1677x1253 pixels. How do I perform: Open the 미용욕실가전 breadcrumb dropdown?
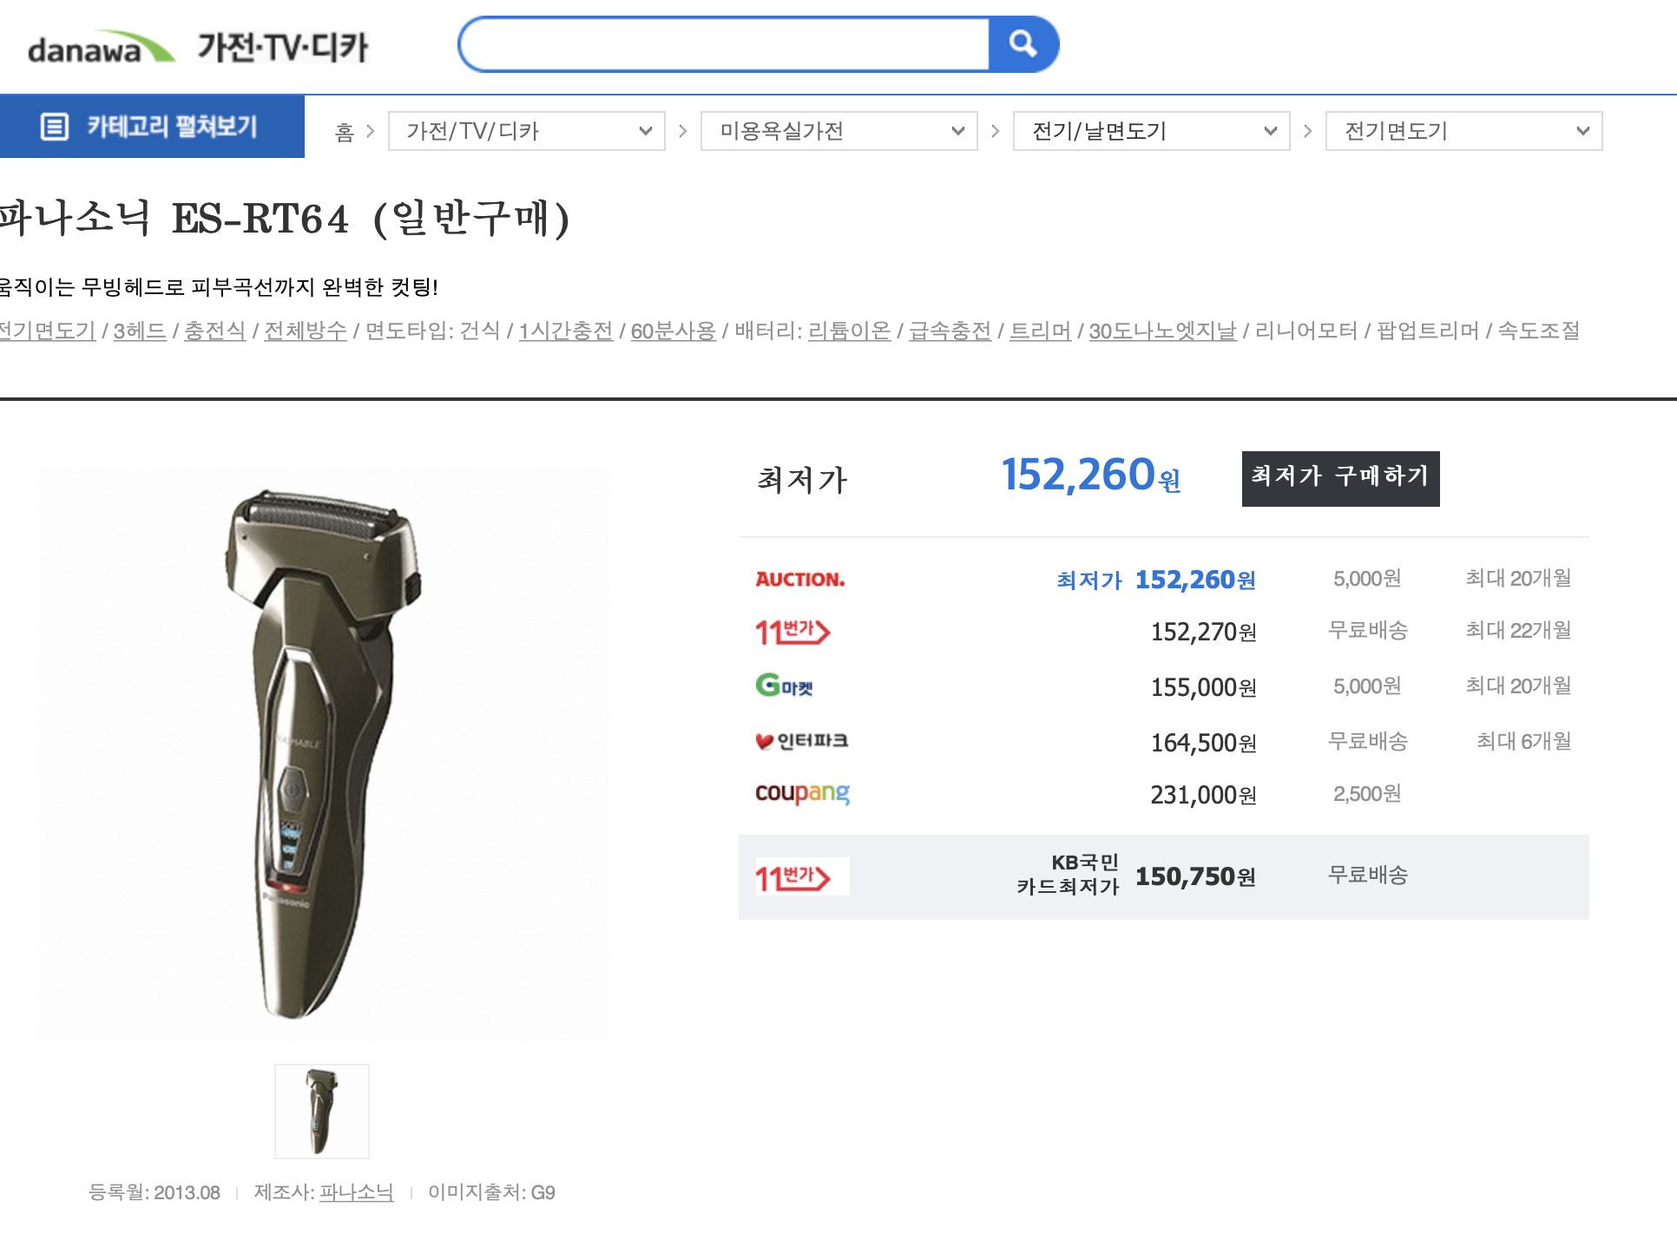(x=838, y=131)
